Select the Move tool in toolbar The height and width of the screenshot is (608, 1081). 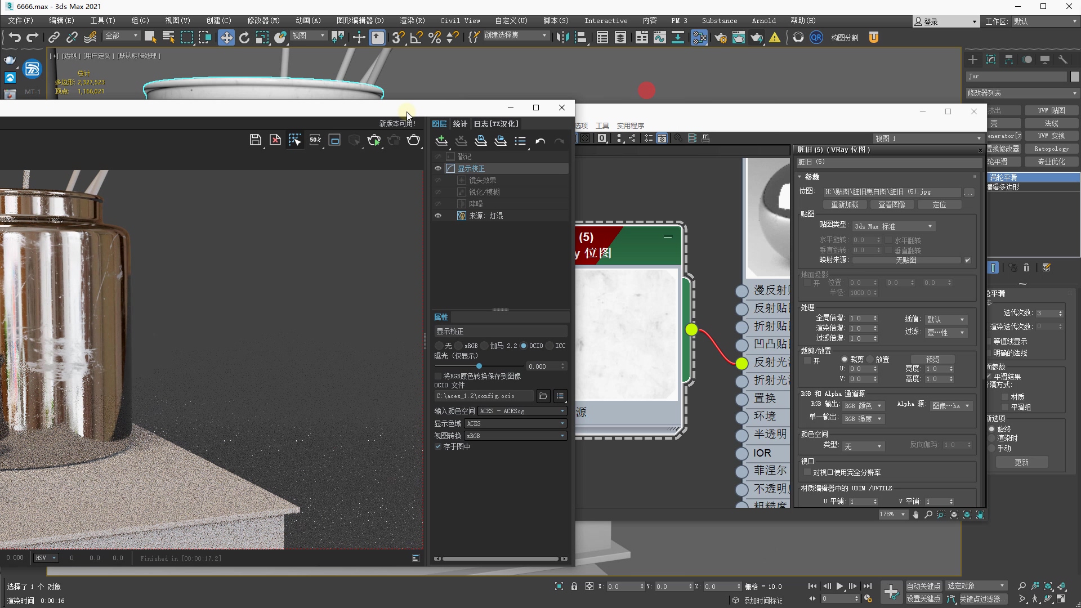(226, 38)
